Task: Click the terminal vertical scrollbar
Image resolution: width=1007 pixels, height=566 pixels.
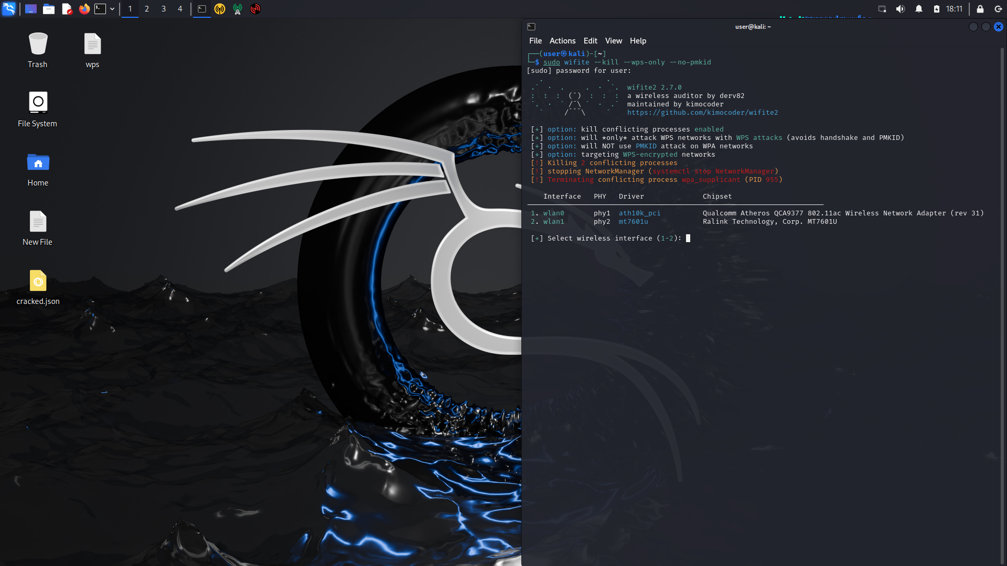Action: point(1002,304)
